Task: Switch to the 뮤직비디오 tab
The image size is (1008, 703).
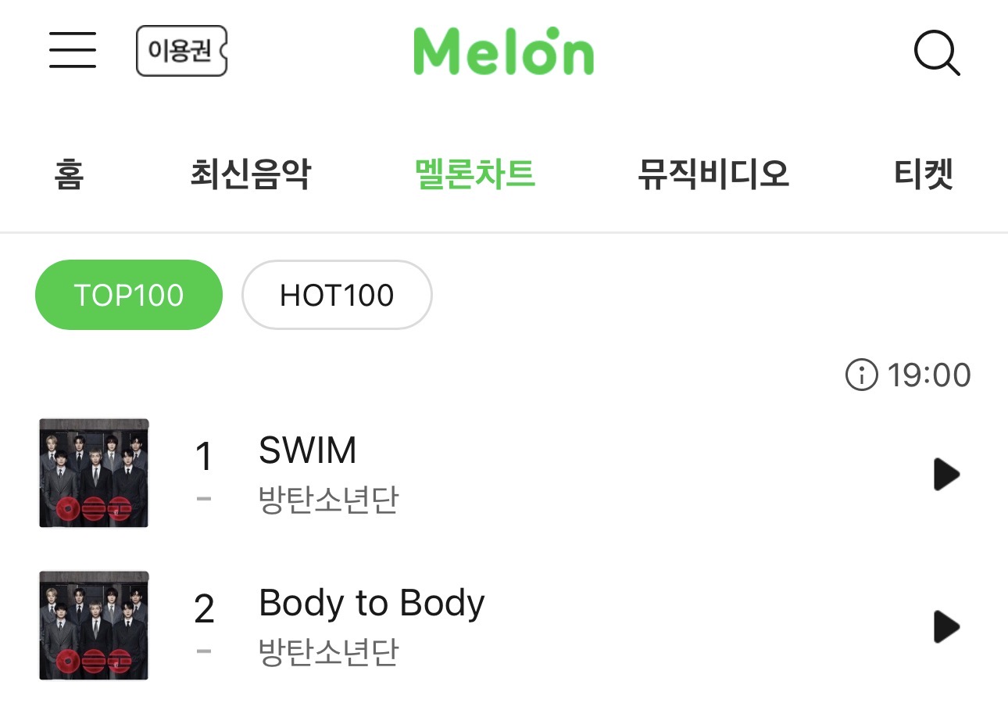Action: point(713,174)
